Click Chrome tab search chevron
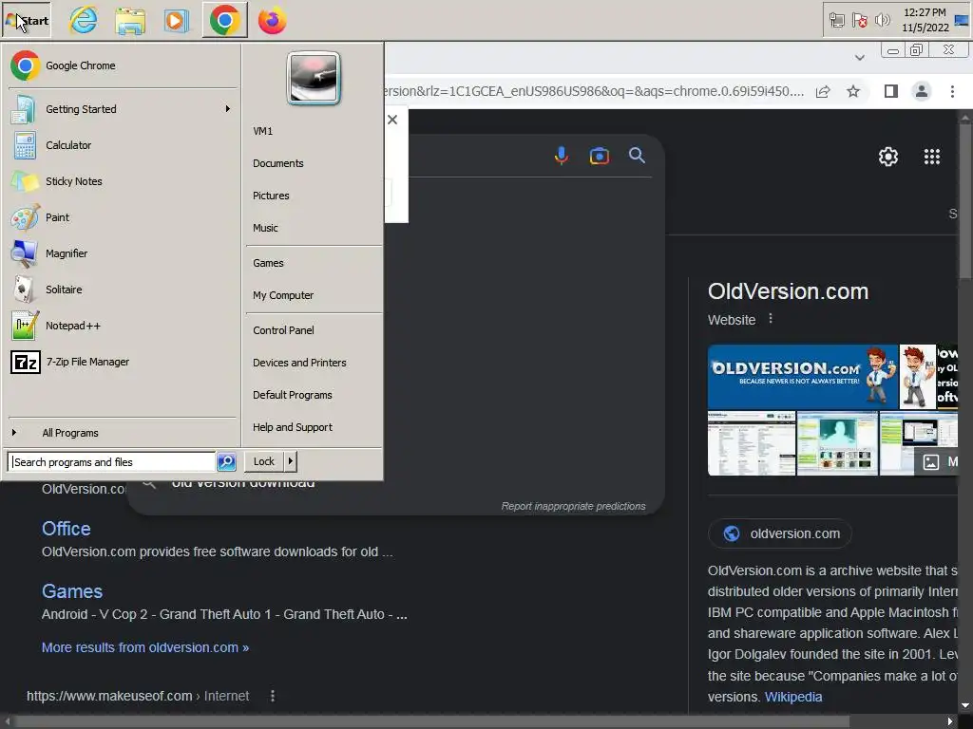973x729 pixels. (859, 58)
